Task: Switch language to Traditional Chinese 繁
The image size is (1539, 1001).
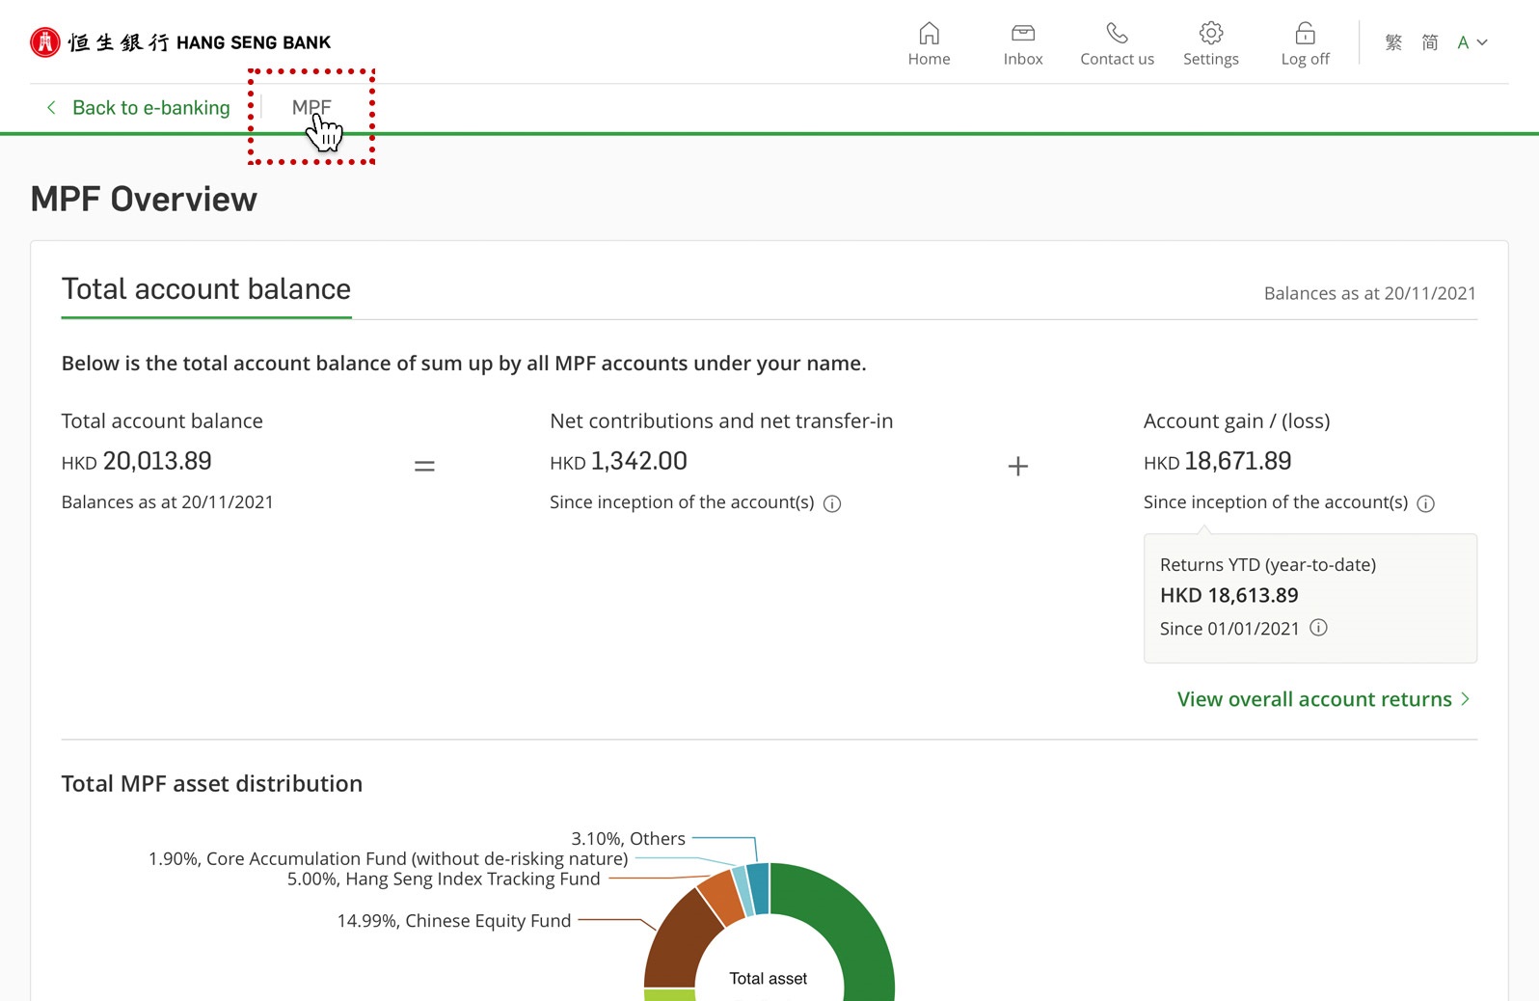Action: tap(1393, 42)
